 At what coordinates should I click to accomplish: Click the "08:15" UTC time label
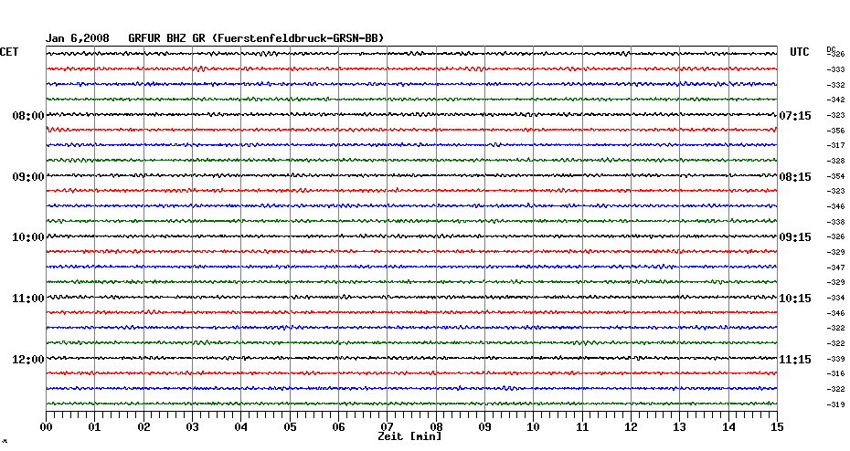pyautogui.click(x=795, y=177)
